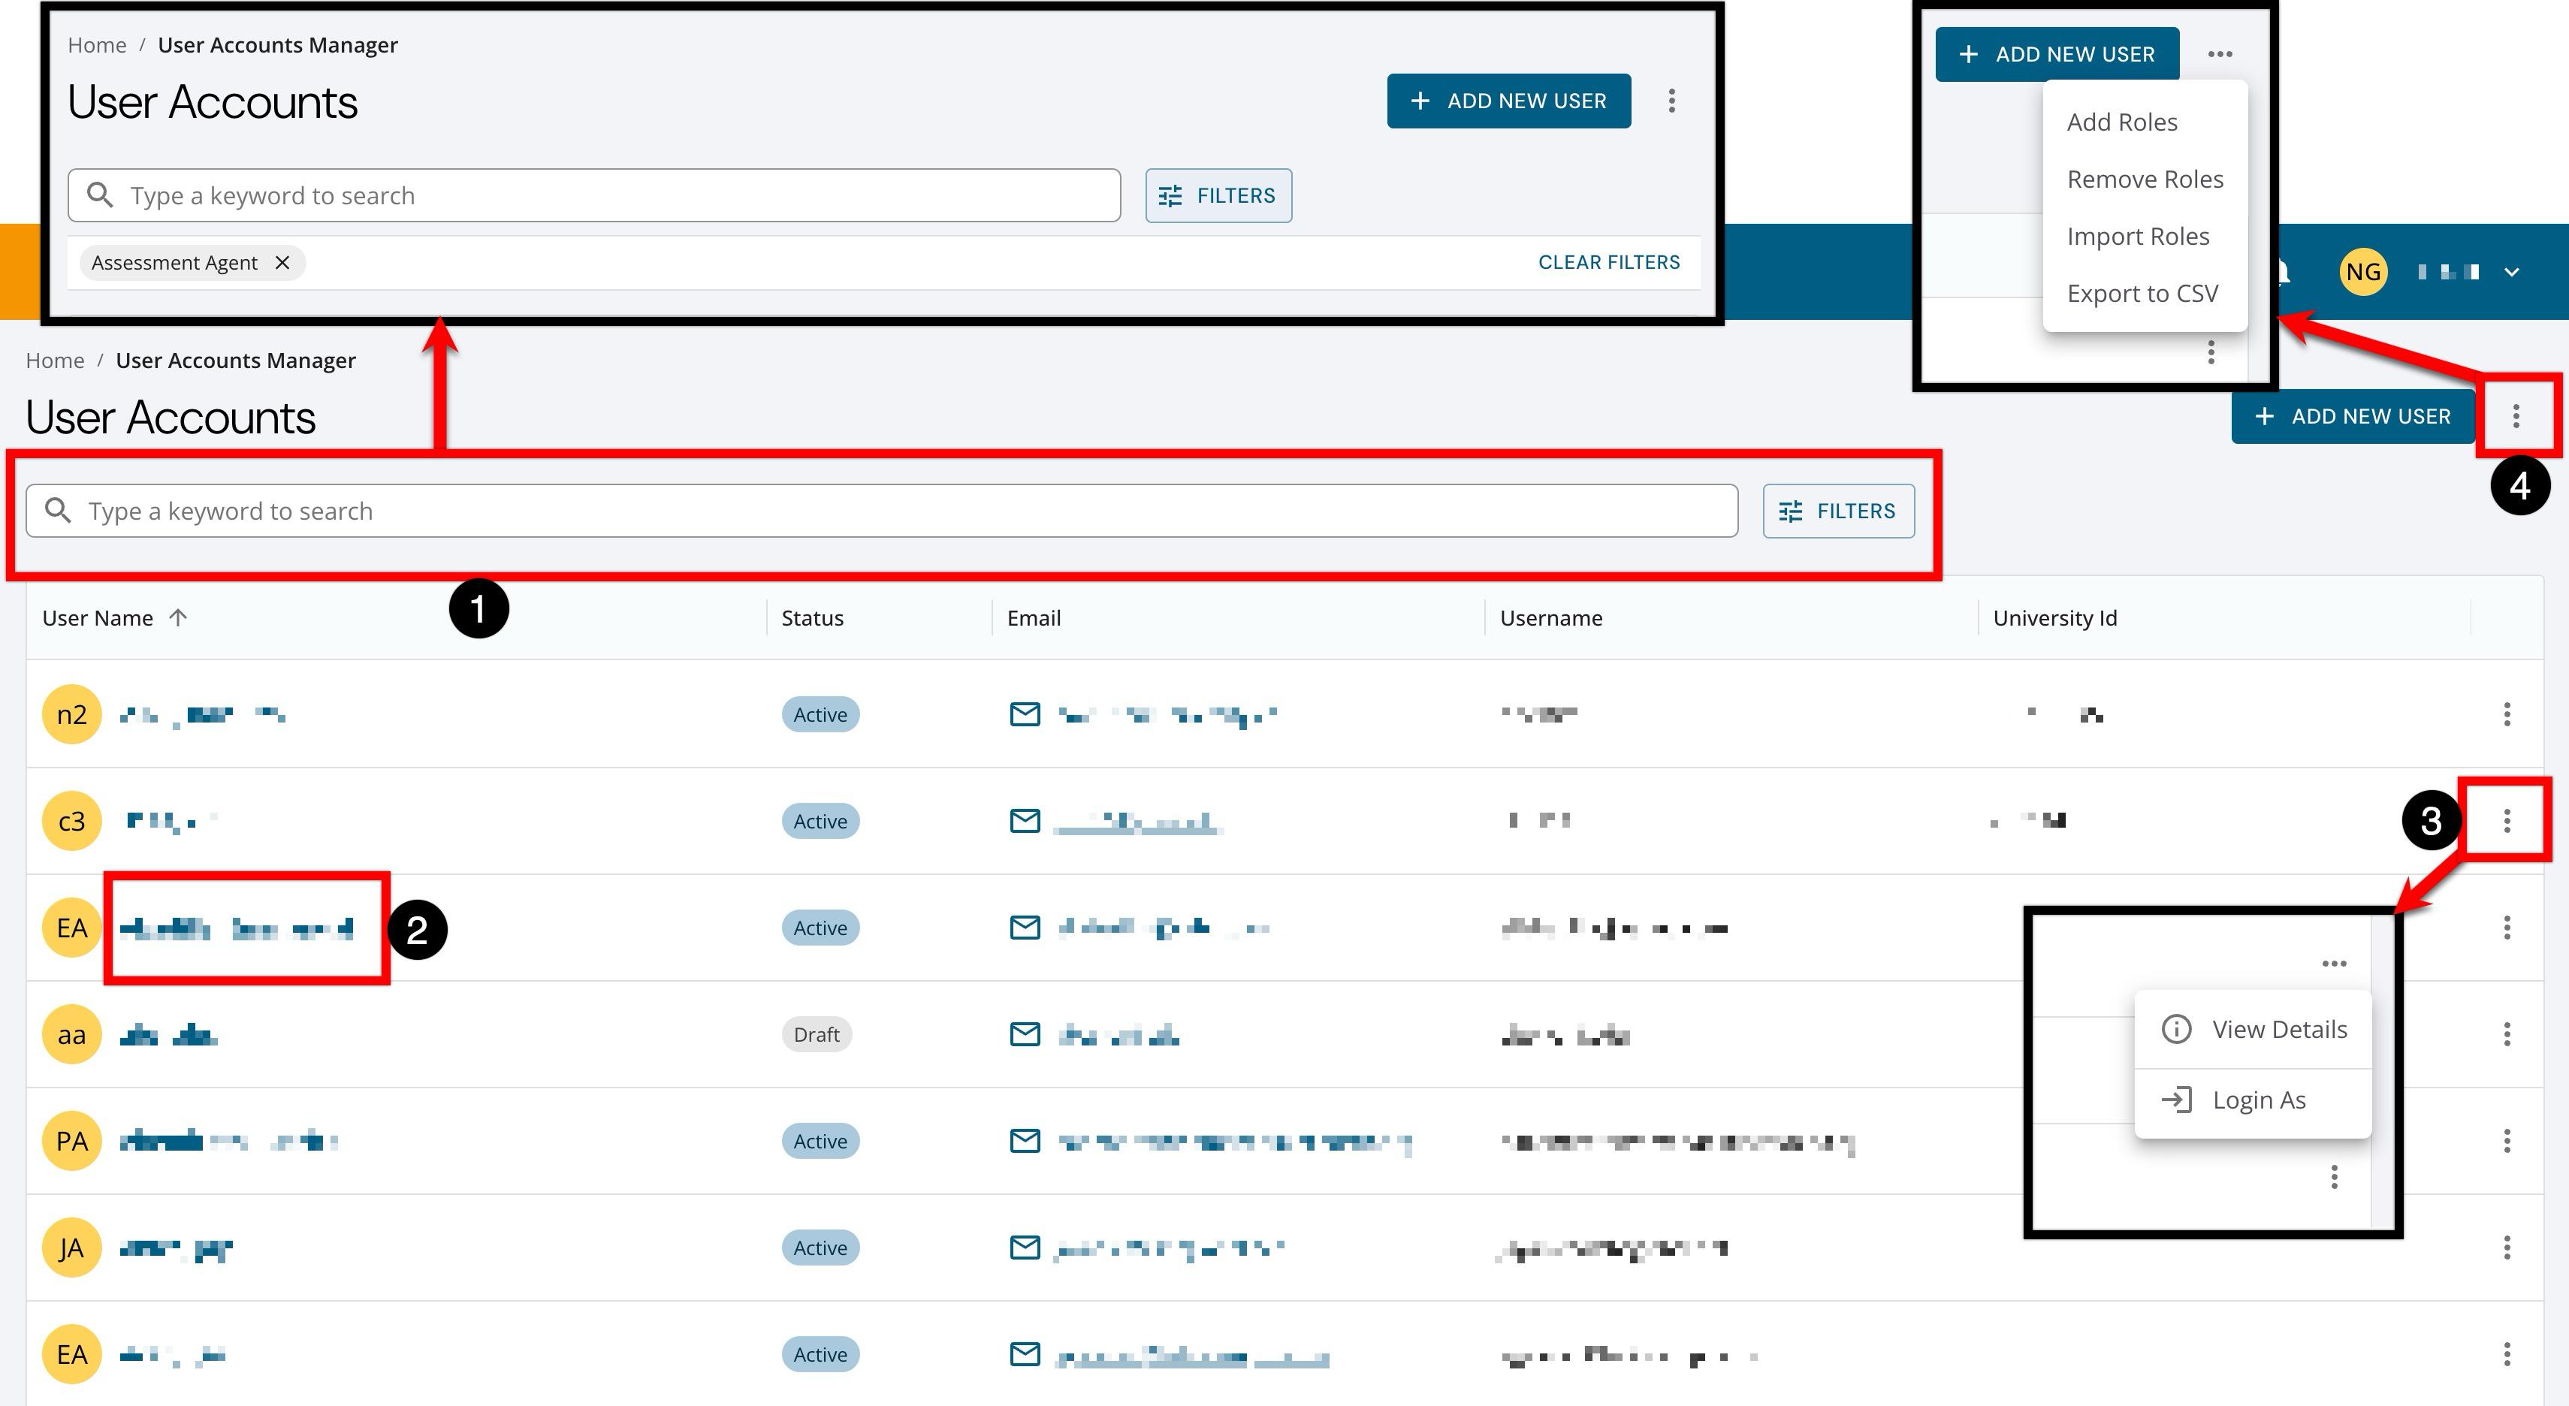Viewport: 2569px width, 1406px height.
Task: Open the FILTERS panel in main page
Action: (x=1838, y=511)
